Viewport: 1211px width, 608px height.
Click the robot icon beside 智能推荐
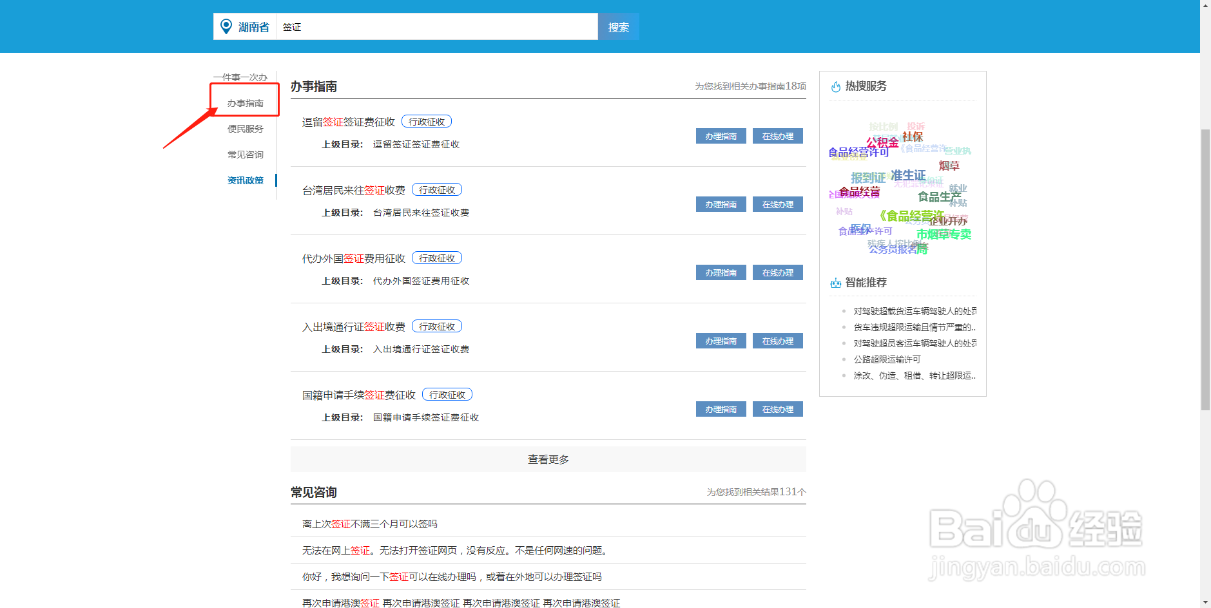click(x=835, y=282)
